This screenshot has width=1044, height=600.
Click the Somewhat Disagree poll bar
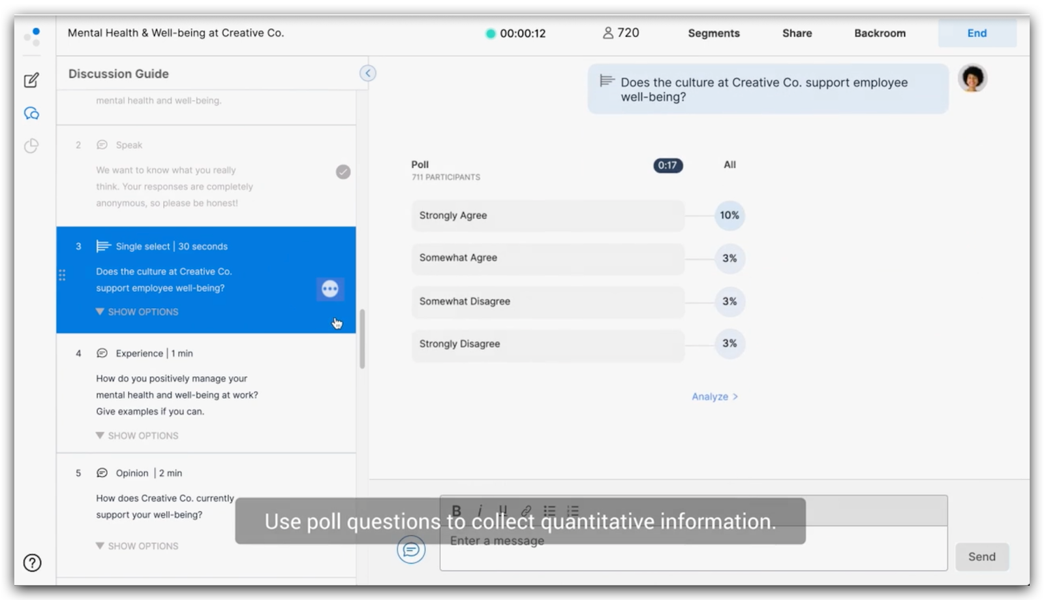(x=548, y=302)
